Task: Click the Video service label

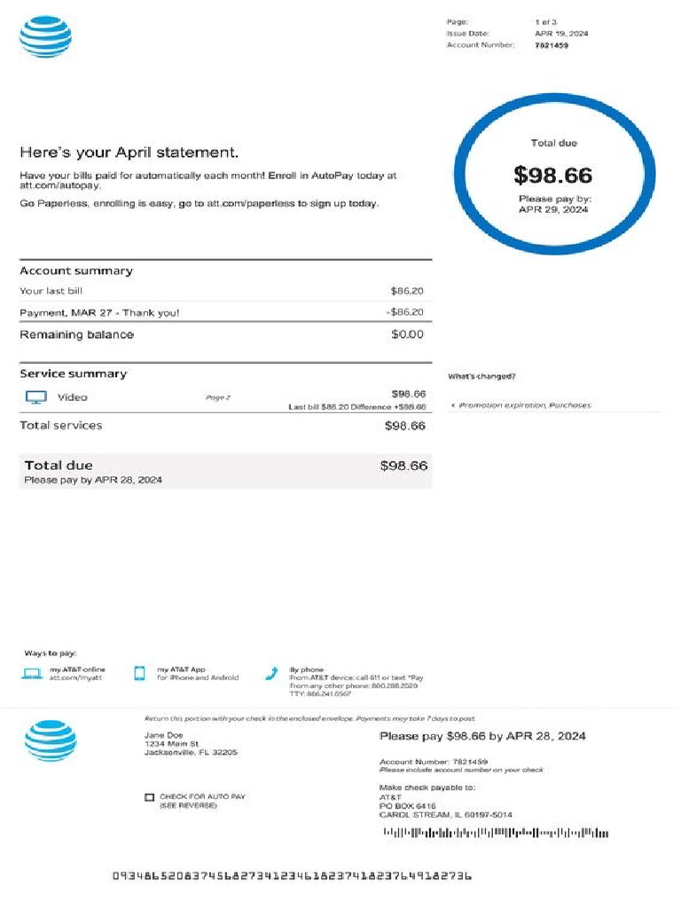Action: click(73, 397)
